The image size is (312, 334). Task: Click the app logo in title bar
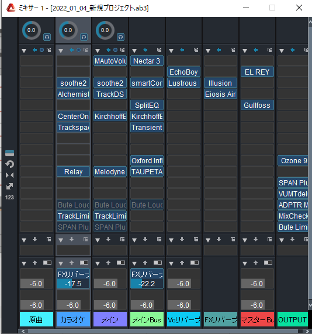click(11, 8)
